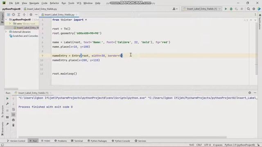Change UTF-8 encoding in status bar
This screenshot has height=147, width=262.
pyautogui.click(x=208, y=145)
